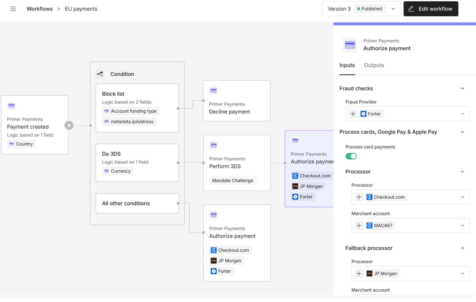476x302 pixels.
Task: Select the Perform 3DS node title
Action: 225,166
